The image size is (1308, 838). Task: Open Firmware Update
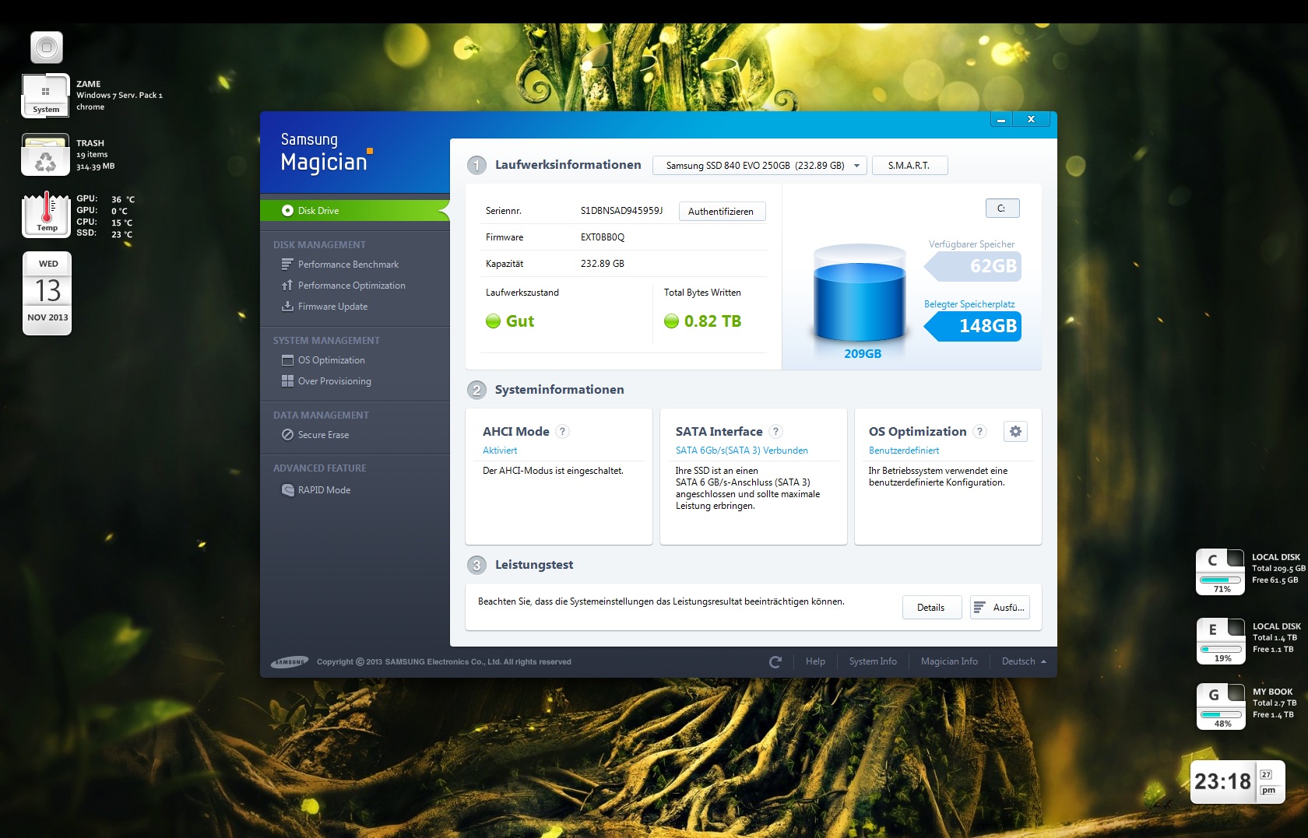[332, 307]
